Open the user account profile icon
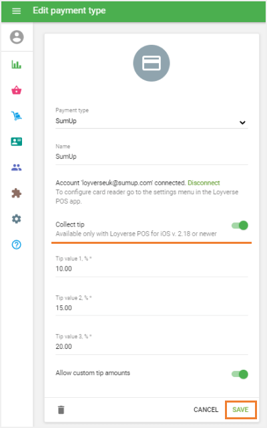267x428 pixels. tap(17, 37)
